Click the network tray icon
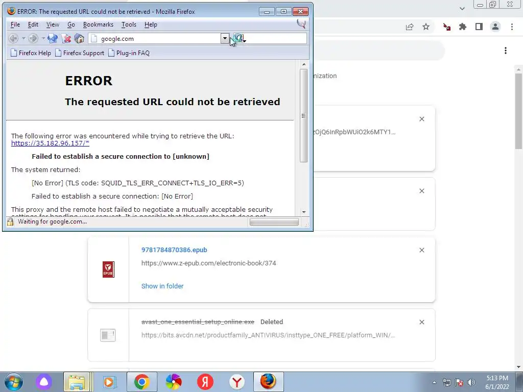The width and height of the screenshot is (523, 392). click(x=446, y=382)
